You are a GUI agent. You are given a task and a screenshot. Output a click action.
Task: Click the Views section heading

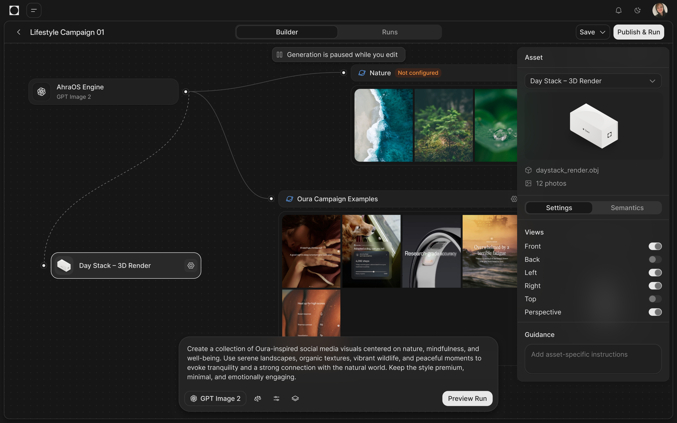pos(534,232)
